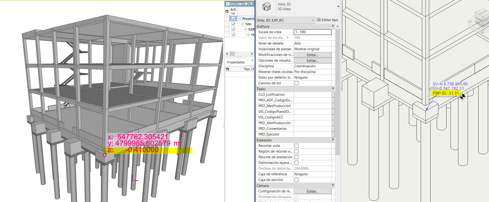Image resolution: width=489 pixels, height=202 pixels.
Task: Switch to the Propiedades tab
Action: point(236,62)
